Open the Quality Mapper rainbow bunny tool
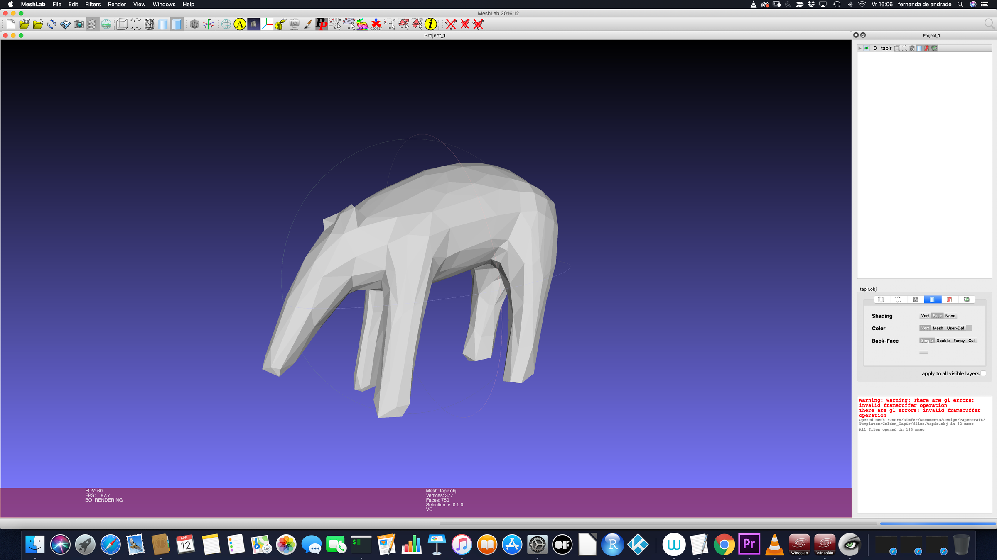The image size is (997, 560). pyautogui.click(x=361, y=24)
